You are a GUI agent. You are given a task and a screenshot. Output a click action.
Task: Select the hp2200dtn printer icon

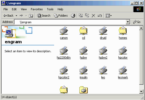tap(64, 50)
